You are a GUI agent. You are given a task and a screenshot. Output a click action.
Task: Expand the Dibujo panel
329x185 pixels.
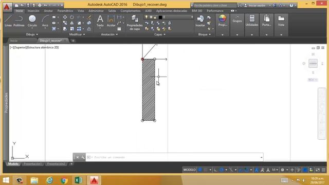32,34
